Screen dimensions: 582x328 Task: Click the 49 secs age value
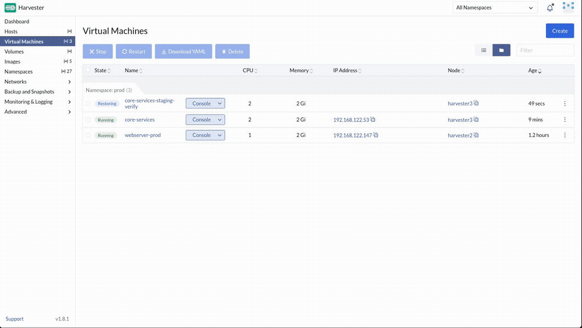537,103
